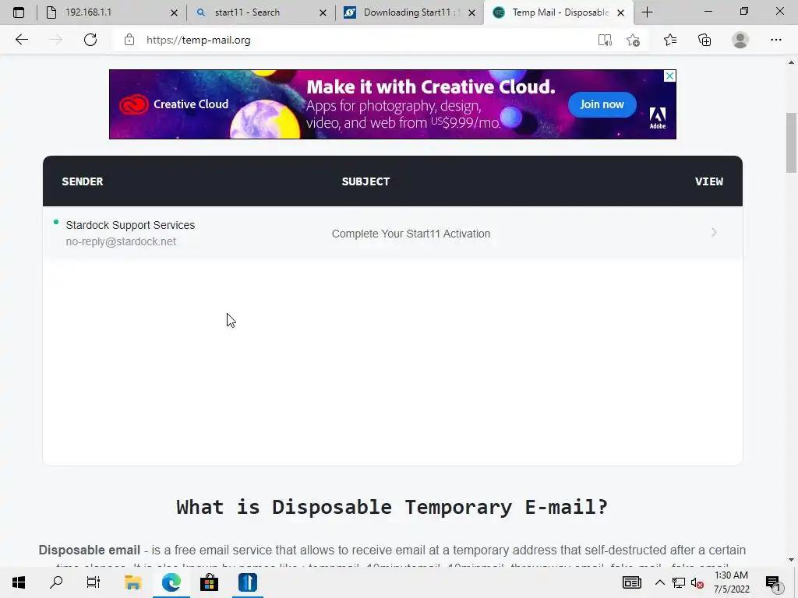Open the Favorites list
798x598 pixels.
(670, 40)
